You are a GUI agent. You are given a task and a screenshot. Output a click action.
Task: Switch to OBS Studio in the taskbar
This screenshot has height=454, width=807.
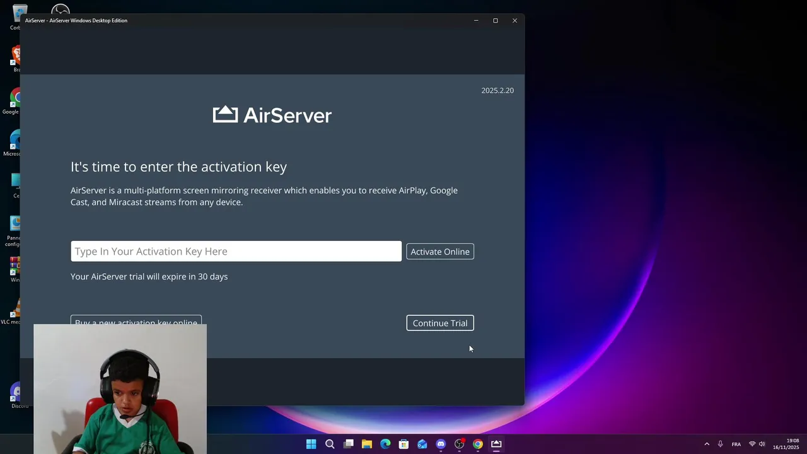(x=460, y=444)
